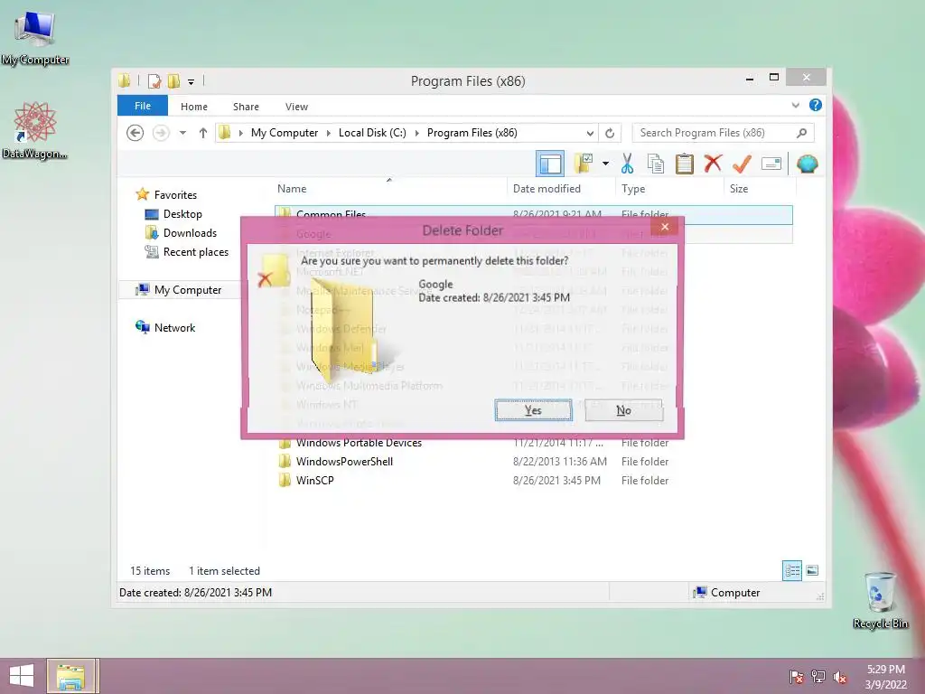This screenshot has height=694, width=925.
Task: Click the rename card toolbar icon
Action: (771, 164)
